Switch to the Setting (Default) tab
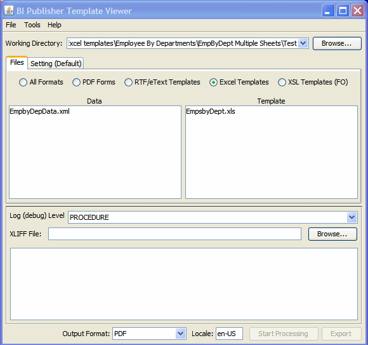The height and width of the screenshot is (345, 368). (x=56, y=64)
